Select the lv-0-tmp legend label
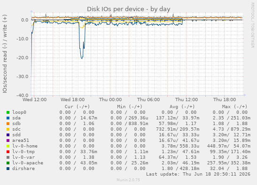 23,152
